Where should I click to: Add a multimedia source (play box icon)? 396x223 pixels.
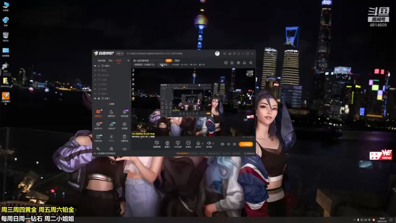[188, 144]
